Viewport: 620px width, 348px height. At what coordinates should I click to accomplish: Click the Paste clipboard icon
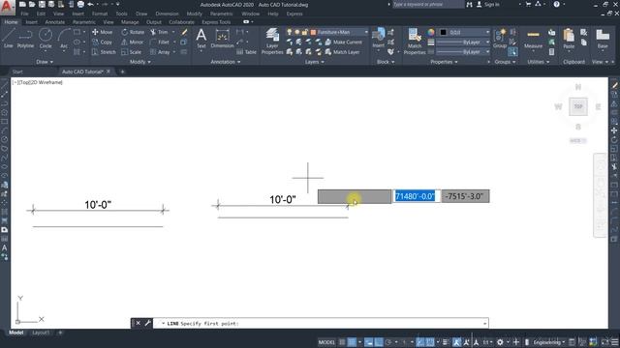(569, 39)
